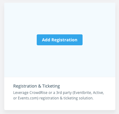Select the Registration & Ticketing heading
This screenshot has width=119, height=114.
(x=36, y=86)
